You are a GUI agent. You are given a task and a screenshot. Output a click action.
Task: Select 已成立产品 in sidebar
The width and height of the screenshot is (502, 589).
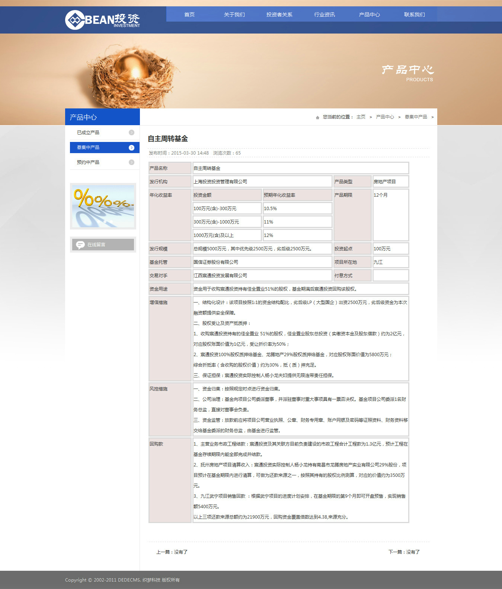tap(88, 133)
